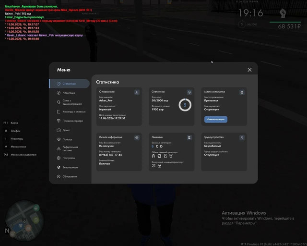The width and height of the screenshot is (307, 246).
Task: Open Настройки via its gear icon
Action: coord(59,158)
